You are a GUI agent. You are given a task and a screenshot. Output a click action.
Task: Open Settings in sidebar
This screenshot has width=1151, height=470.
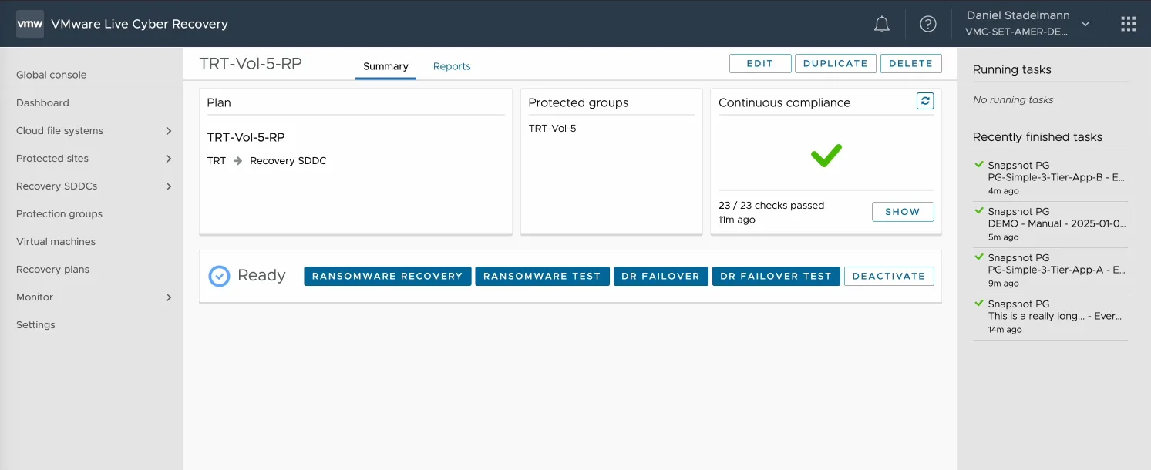pos(35,325)
